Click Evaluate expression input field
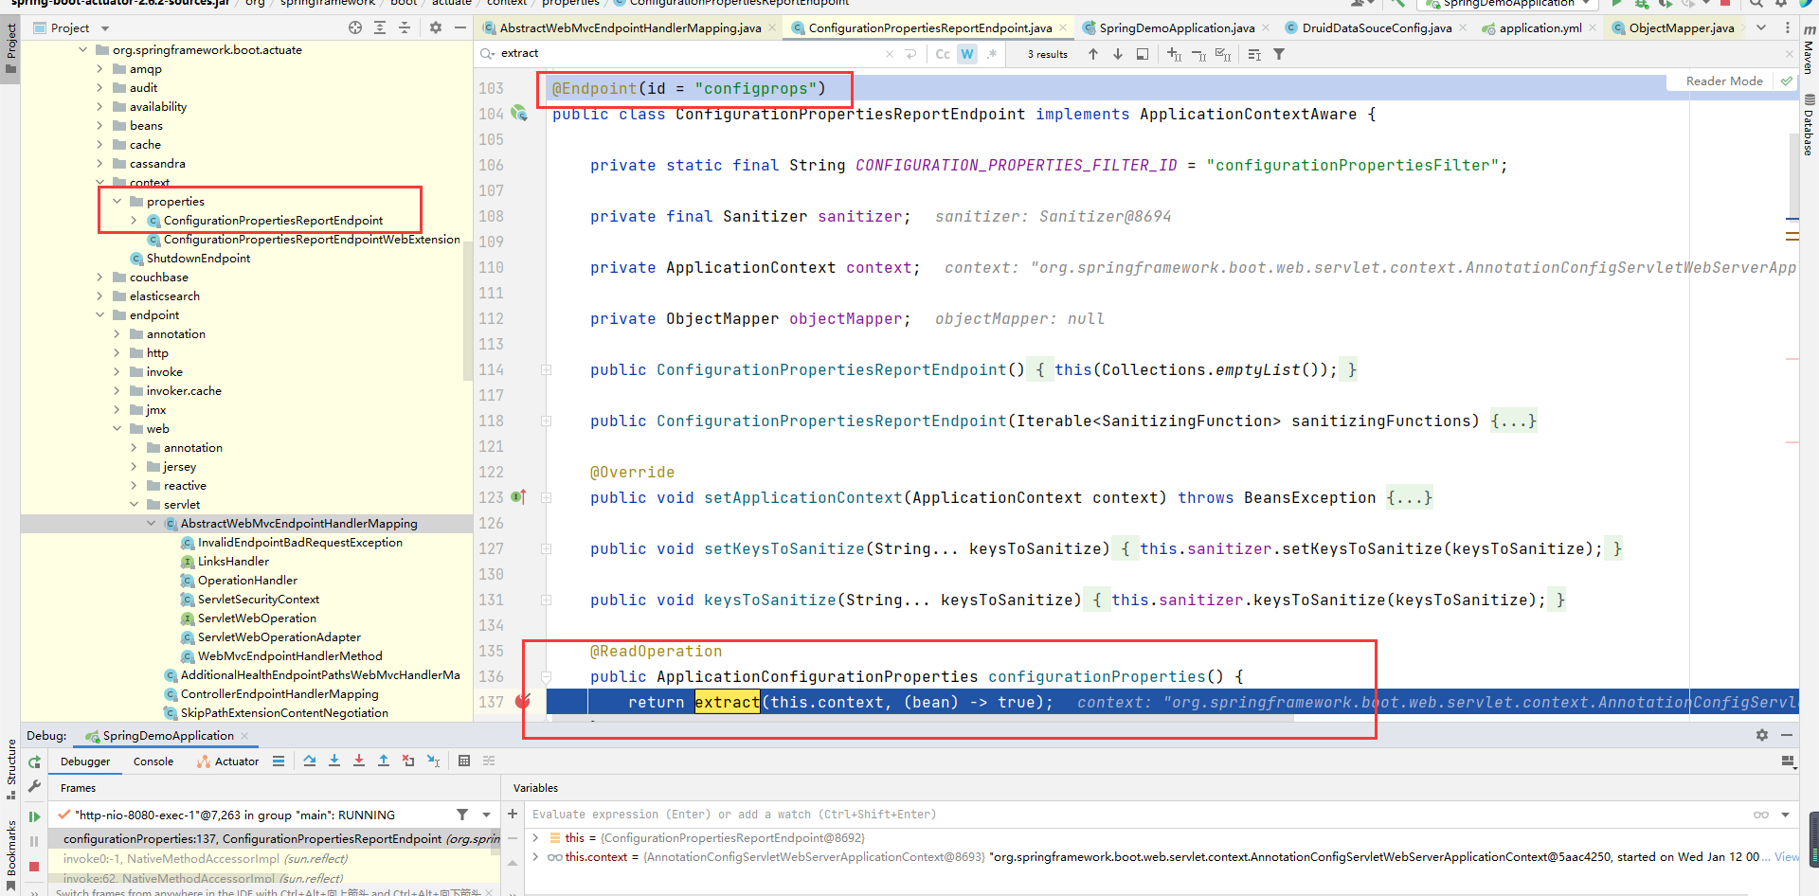This screenshot has height=896, width=1819. pos(1137,815)
